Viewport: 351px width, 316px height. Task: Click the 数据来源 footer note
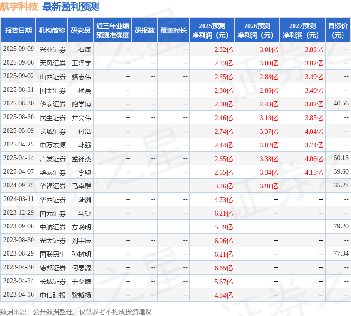(x=76, y=311)
